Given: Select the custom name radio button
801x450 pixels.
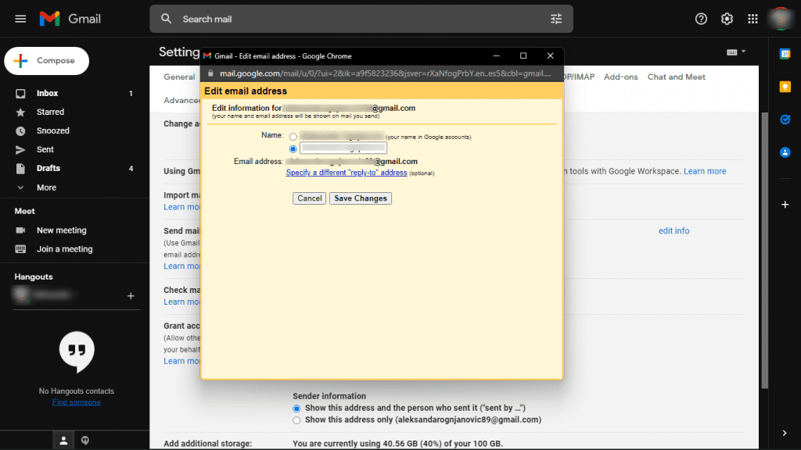Looking at the screenshot, I should pos(293,148).
